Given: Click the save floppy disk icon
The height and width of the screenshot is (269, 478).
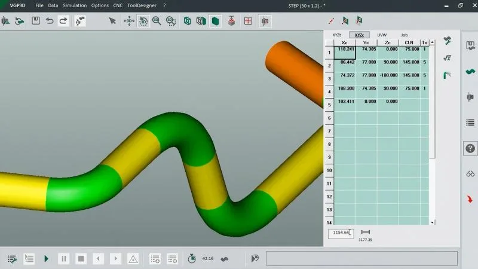Looking at the screenshot, I should point(36,21).
